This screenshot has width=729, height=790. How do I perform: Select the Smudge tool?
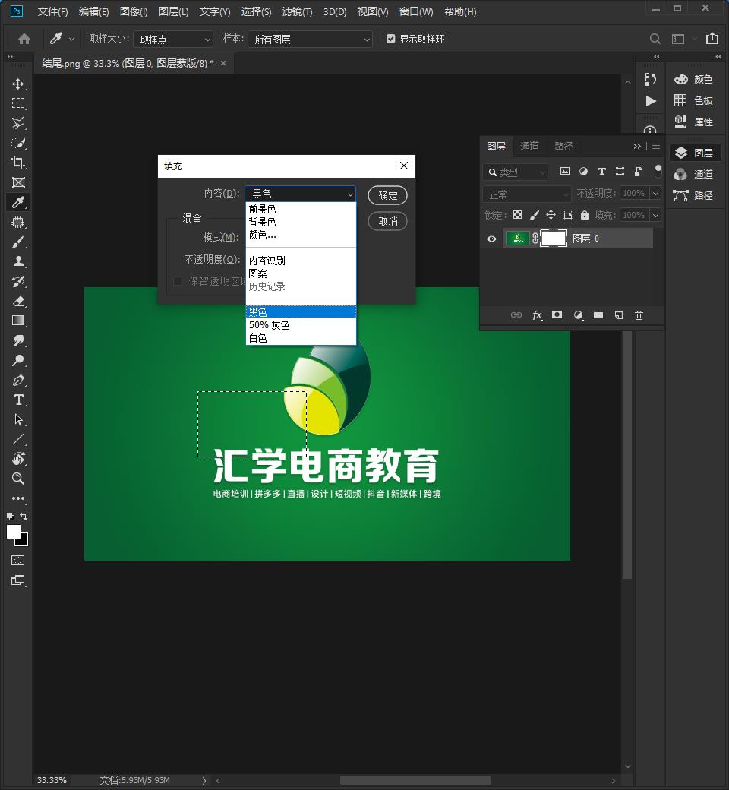(x=18, y=340)
